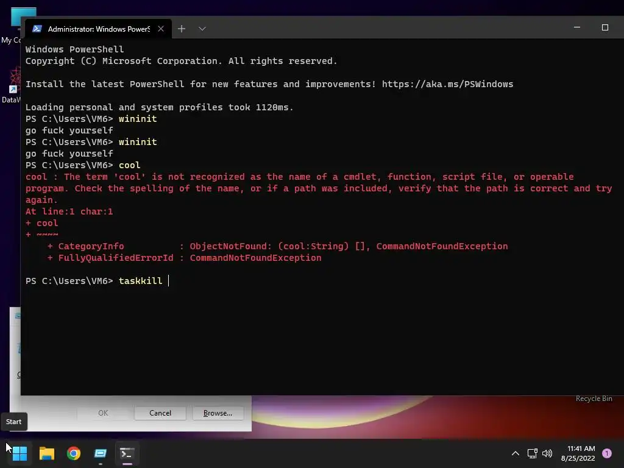Click 'Copyright (C) Microsoft Corporation' line
The width and height of the screenshot is (624, 468).
coord(181,61)
